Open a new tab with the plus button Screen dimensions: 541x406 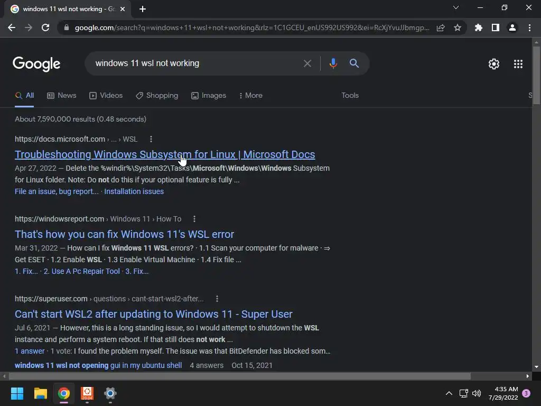pos(143,9)
